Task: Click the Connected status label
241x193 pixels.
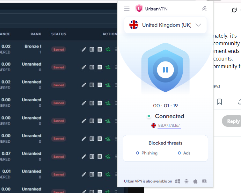Action: 170,116
